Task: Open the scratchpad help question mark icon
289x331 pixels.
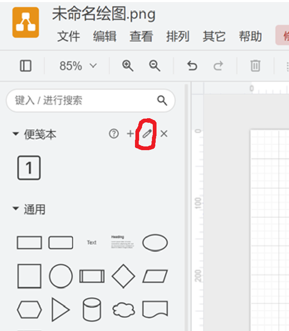Action: (114, 134)
